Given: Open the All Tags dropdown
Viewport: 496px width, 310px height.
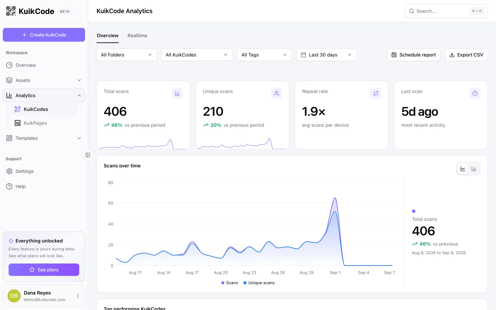Looking at the screenshot, I should (264, 55).
